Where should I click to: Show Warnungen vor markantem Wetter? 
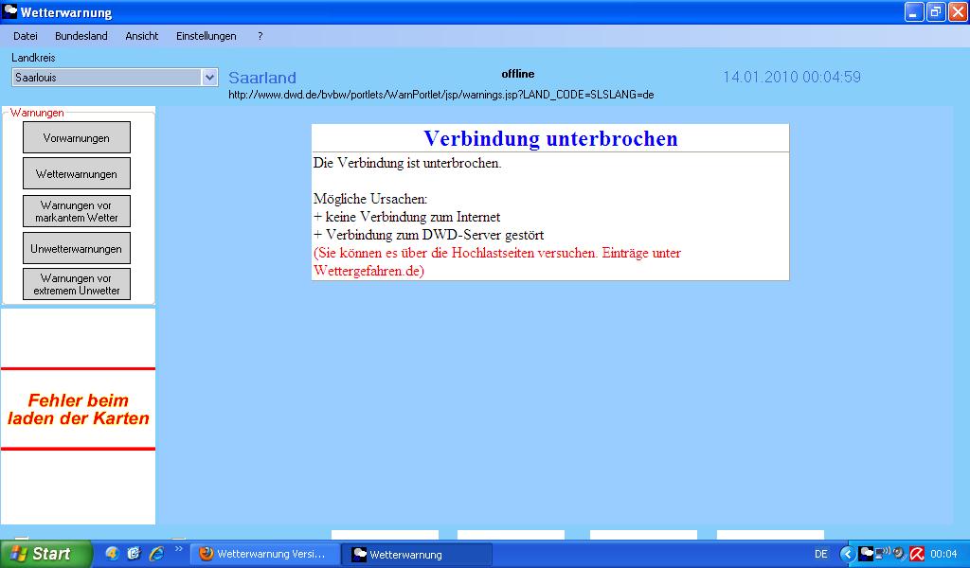[x=77, y=211]
